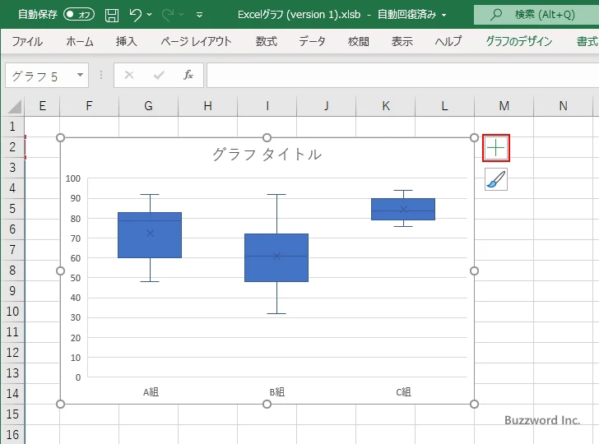Viewport: 599px width, 444px height.
Task: Open the ヘルプ tab
Action: [448, 41]
